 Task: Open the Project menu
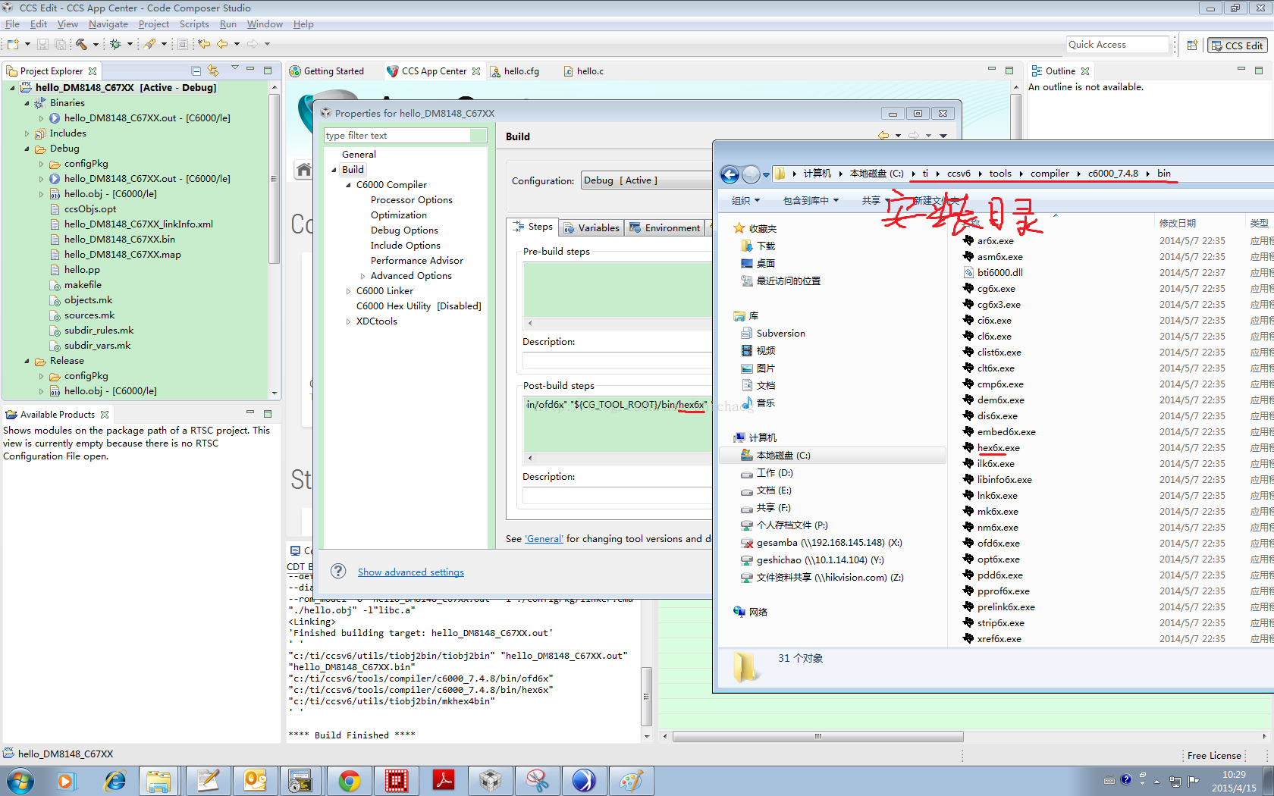(x=154, y=24)
